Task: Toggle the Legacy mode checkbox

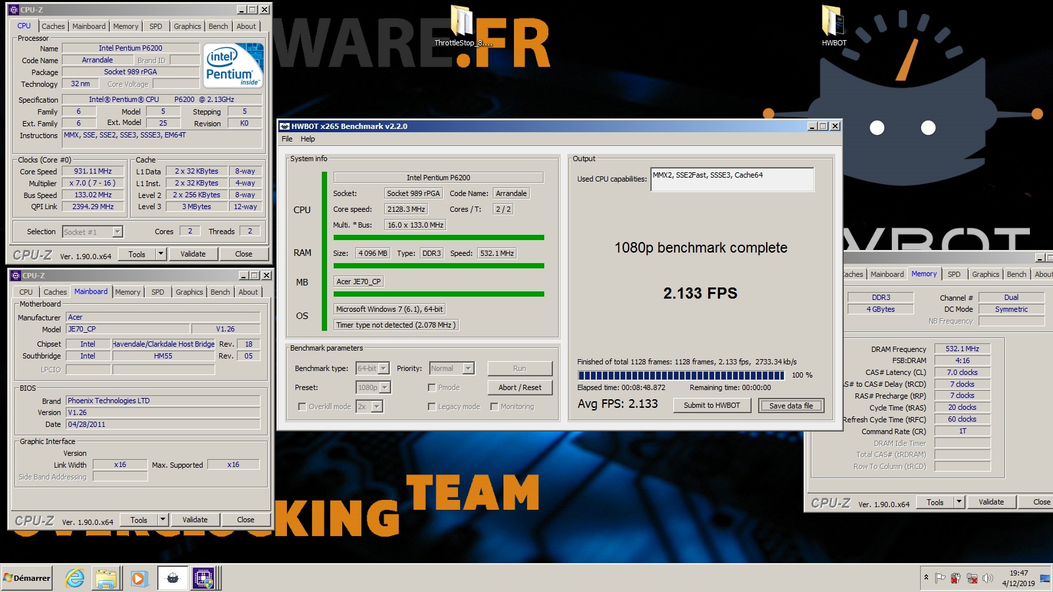Action: tap(432, 407)
